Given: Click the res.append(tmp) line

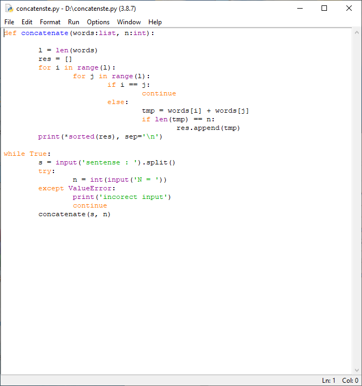Looking at the screenshot, I should tap(208, 128).
